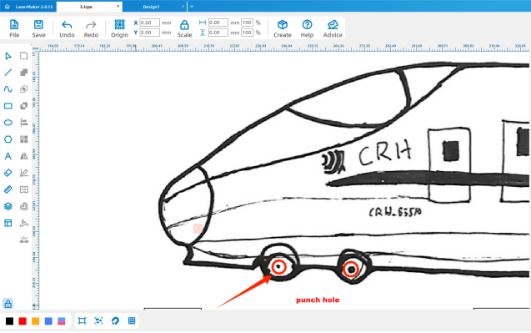Click the Mirror flip icon
The height and width of the screenshot is (333, 531).
23,156
